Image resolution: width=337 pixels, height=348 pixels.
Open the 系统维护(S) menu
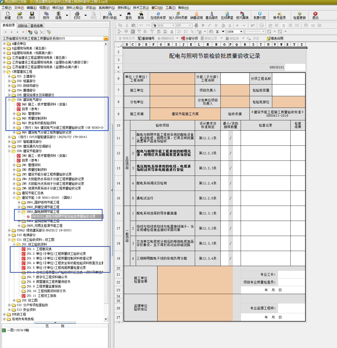107,8
